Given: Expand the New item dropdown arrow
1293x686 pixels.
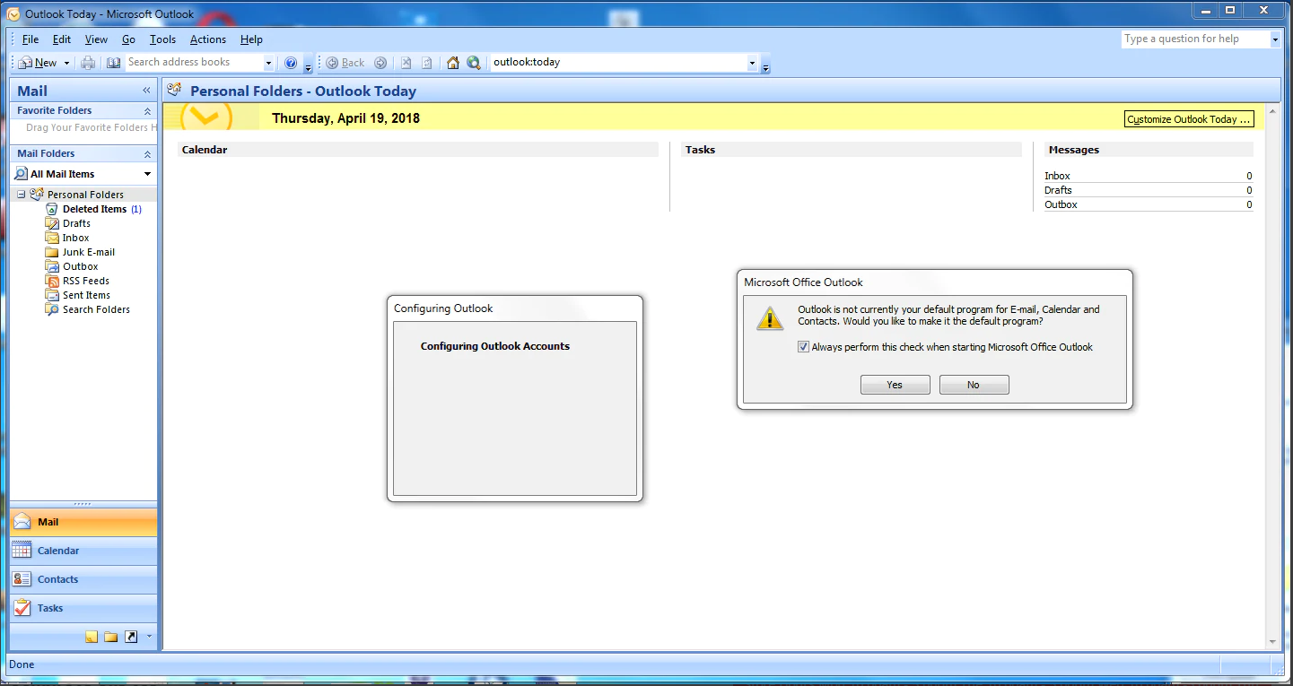Looking at the screenshot, I should tap(66, 63).
